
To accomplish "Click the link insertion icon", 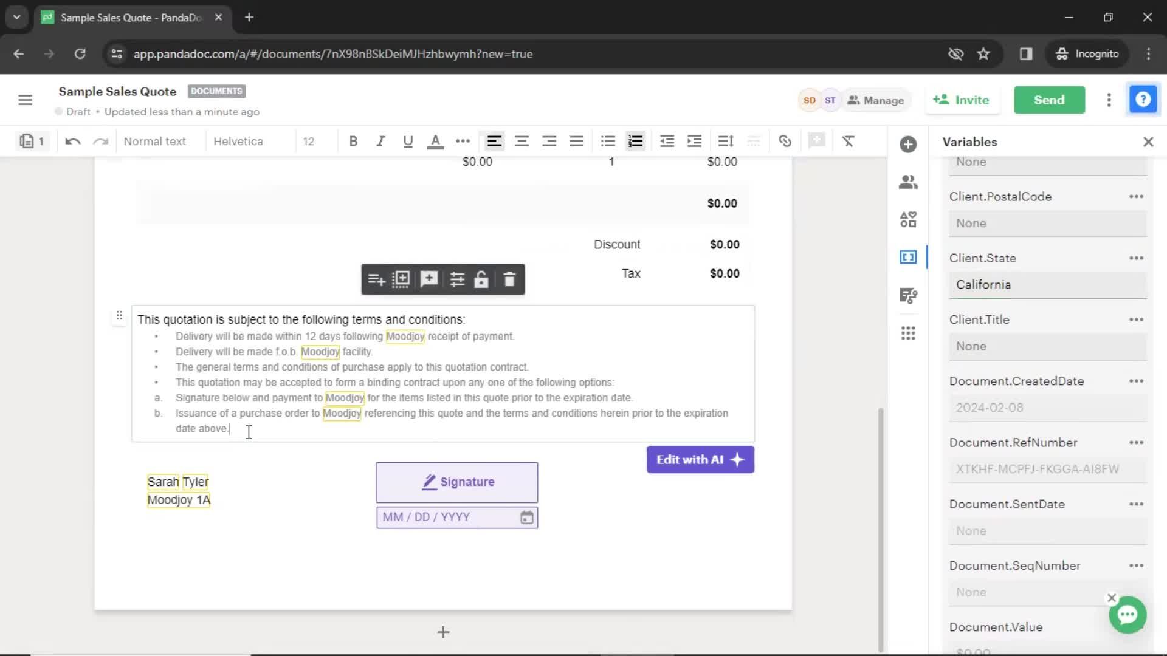I will [785, 142].
